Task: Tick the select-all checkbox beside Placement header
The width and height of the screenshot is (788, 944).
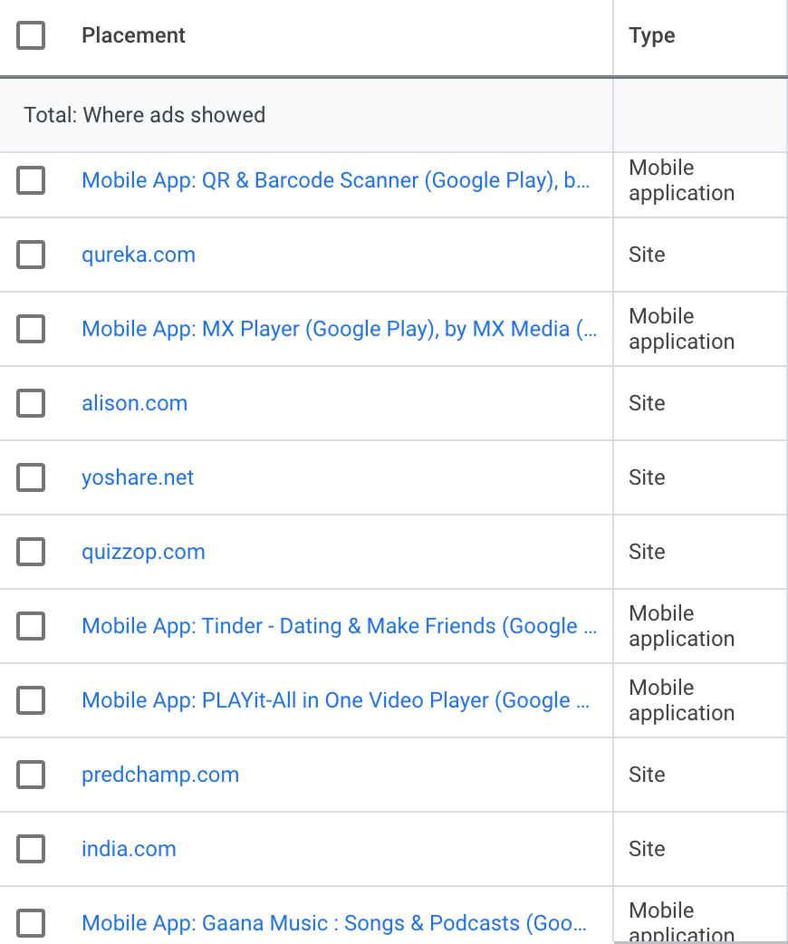Action: click(31, 35)
